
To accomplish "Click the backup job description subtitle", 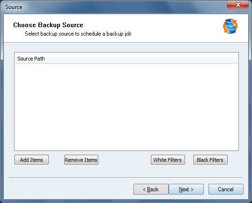I will (x=78, y=34).
